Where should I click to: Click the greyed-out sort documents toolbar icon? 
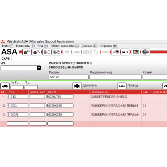click(x=96, y=52)
